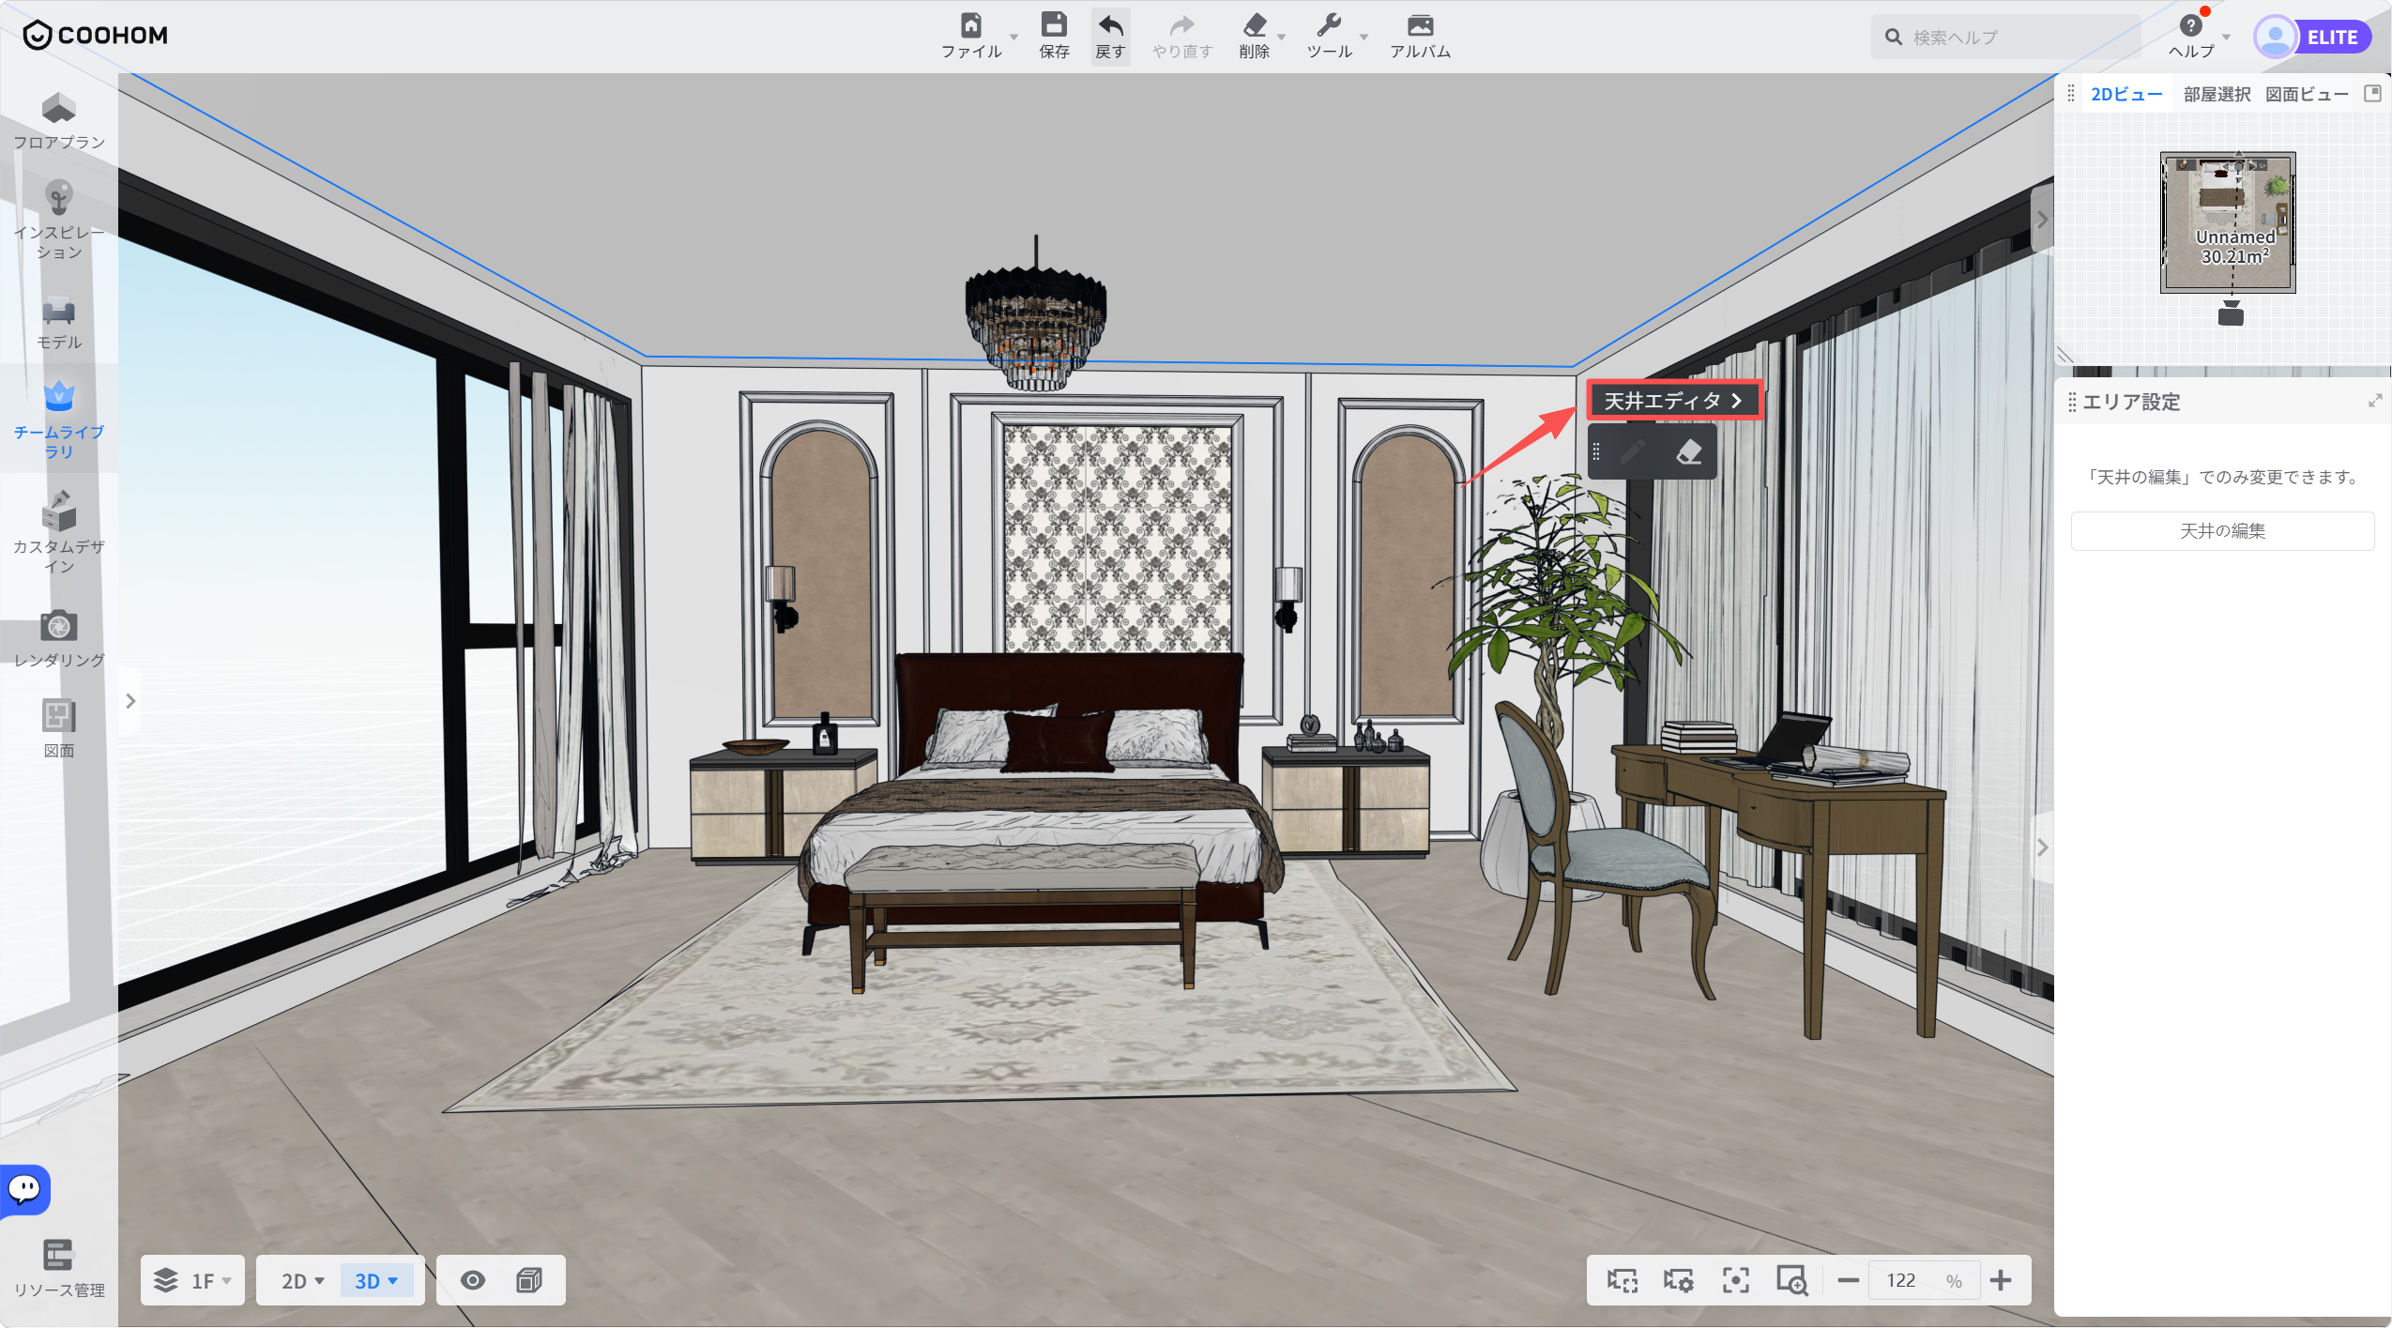The height and width of the screenshot is (1328, 2392).
Task: Click the 保存 (Save) icon
Action: [x=1054, y=25]
